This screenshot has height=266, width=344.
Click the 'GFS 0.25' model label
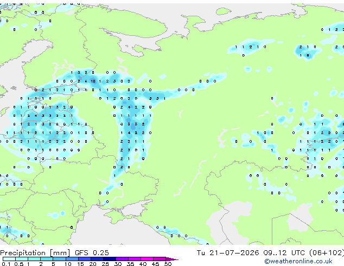click(92, 253)
